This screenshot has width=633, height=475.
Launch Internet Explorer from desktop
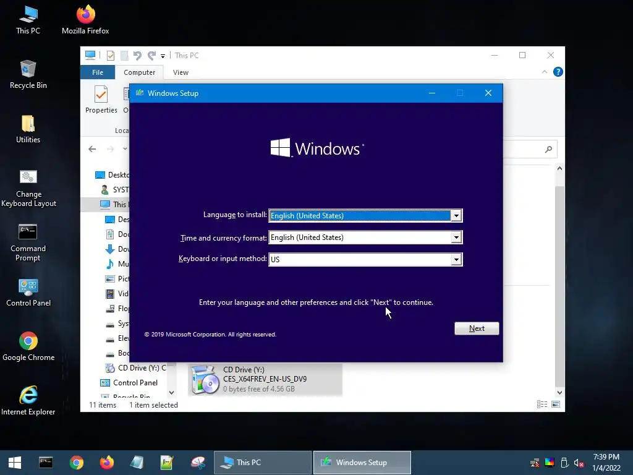pyautogui.click(x=28, y=401)
